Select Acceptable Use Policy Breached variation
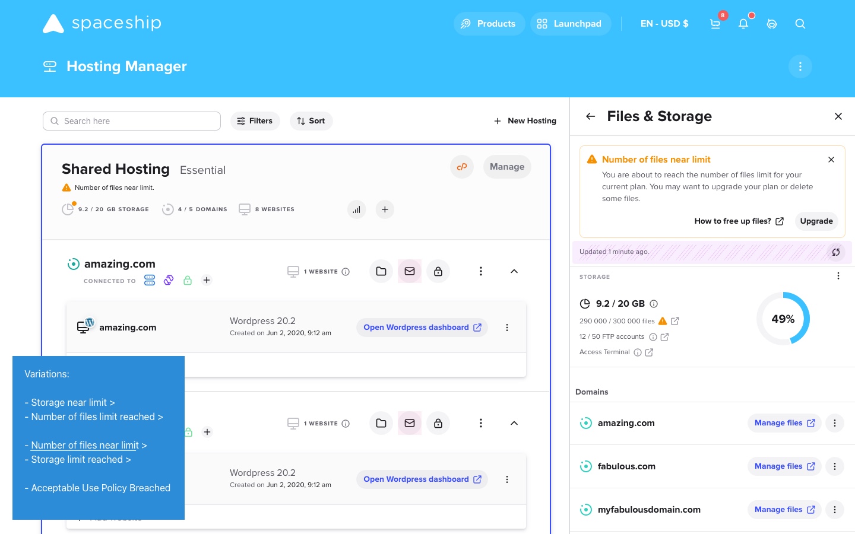Viewport: 855px width, 534px height. tap(97, 488)
